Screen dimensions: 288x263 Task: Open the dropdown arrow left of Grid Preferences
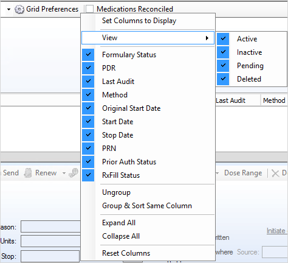coord(9,9)
